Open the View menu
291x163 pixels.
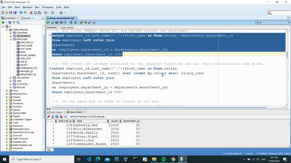point(17,7)
